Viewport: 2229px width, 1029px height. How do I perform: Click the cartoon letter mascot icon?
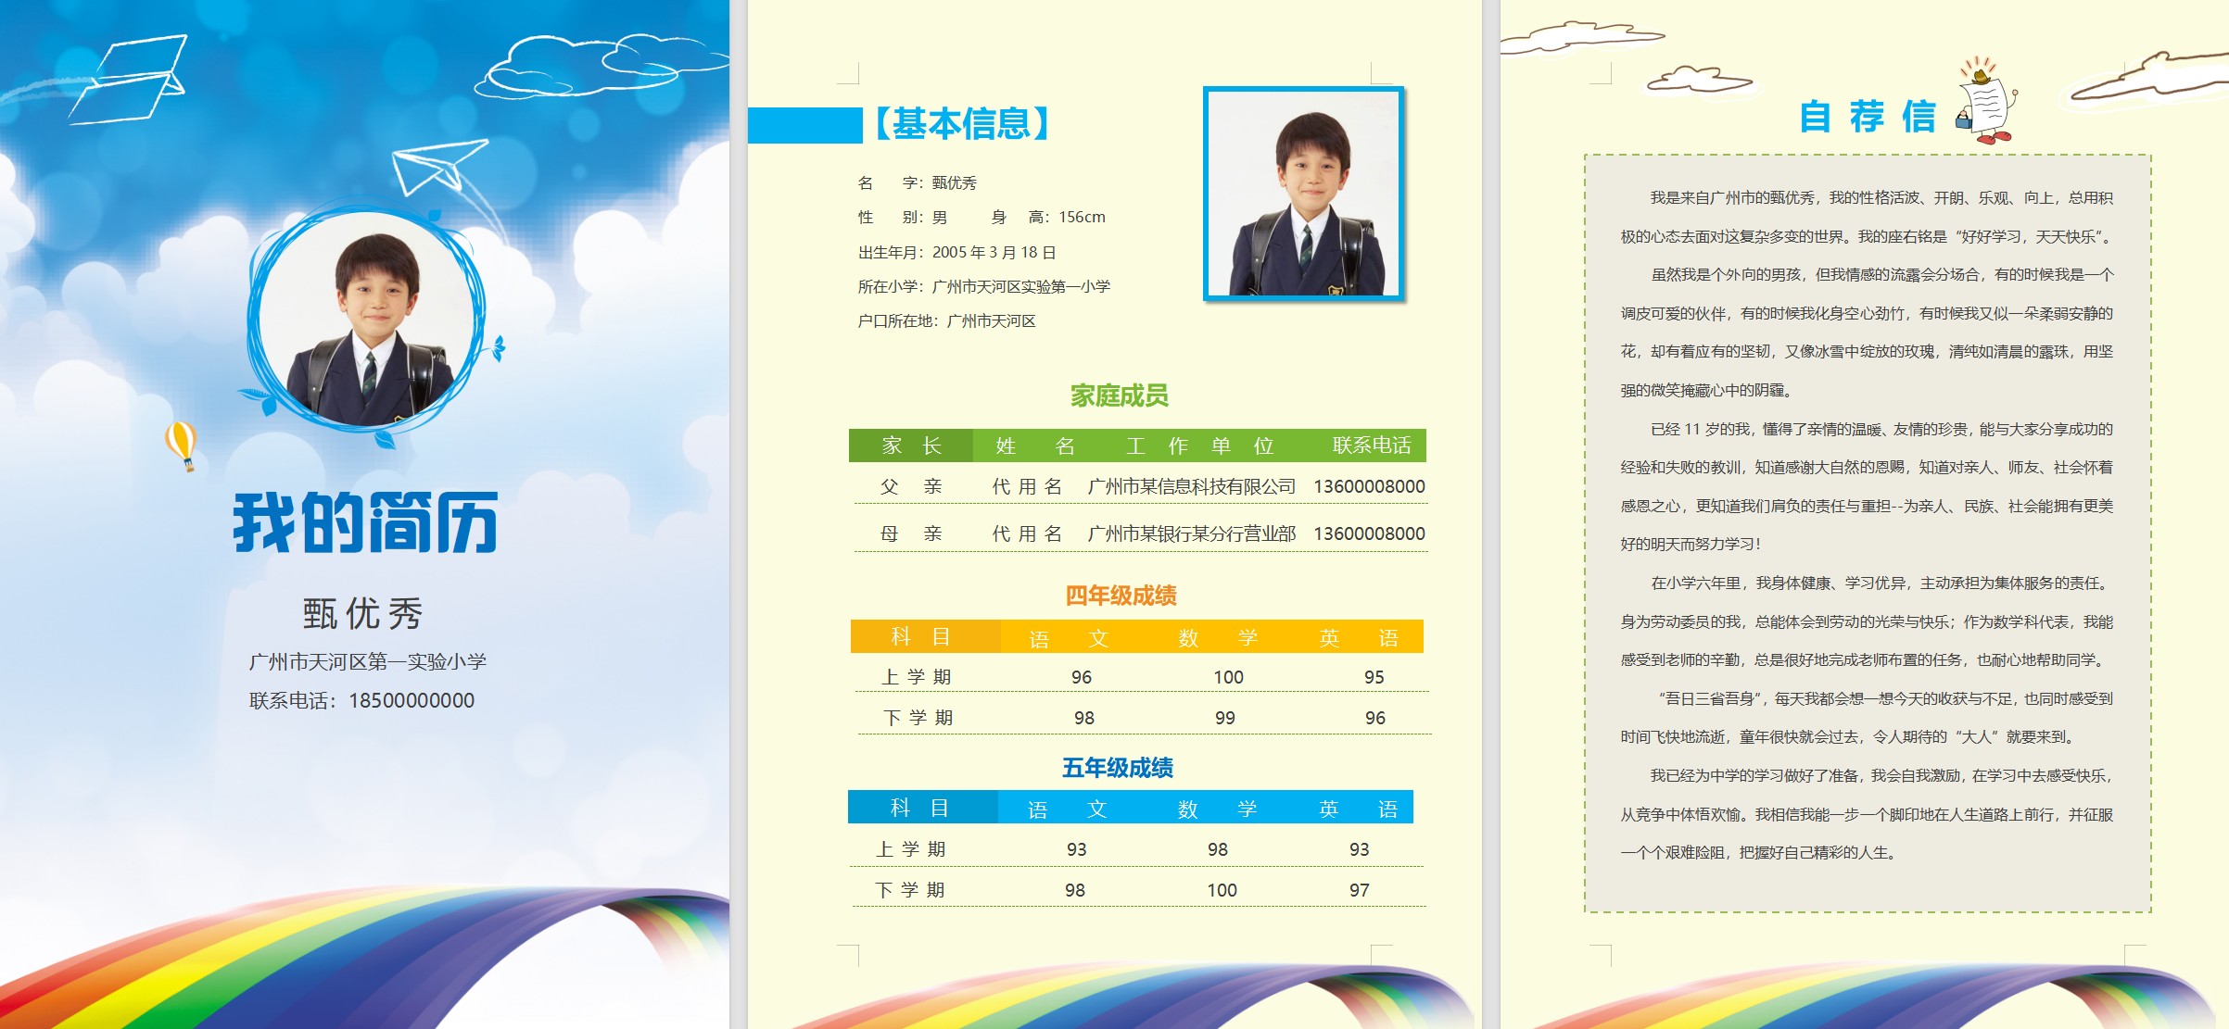1989,103
